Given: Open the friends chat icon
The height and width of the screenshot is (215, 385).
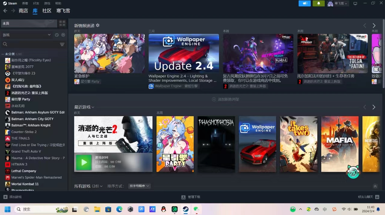Looking at the screenshot, I should tap(377, 197).
